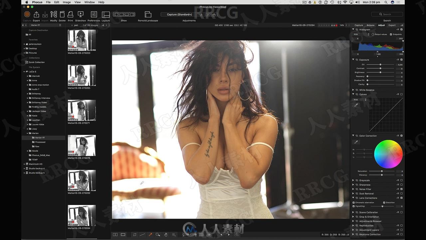Open the Wi-Fi menu bar icon
Screen dimensions: 426x240
pyautogui.click(x=345, y=2)
